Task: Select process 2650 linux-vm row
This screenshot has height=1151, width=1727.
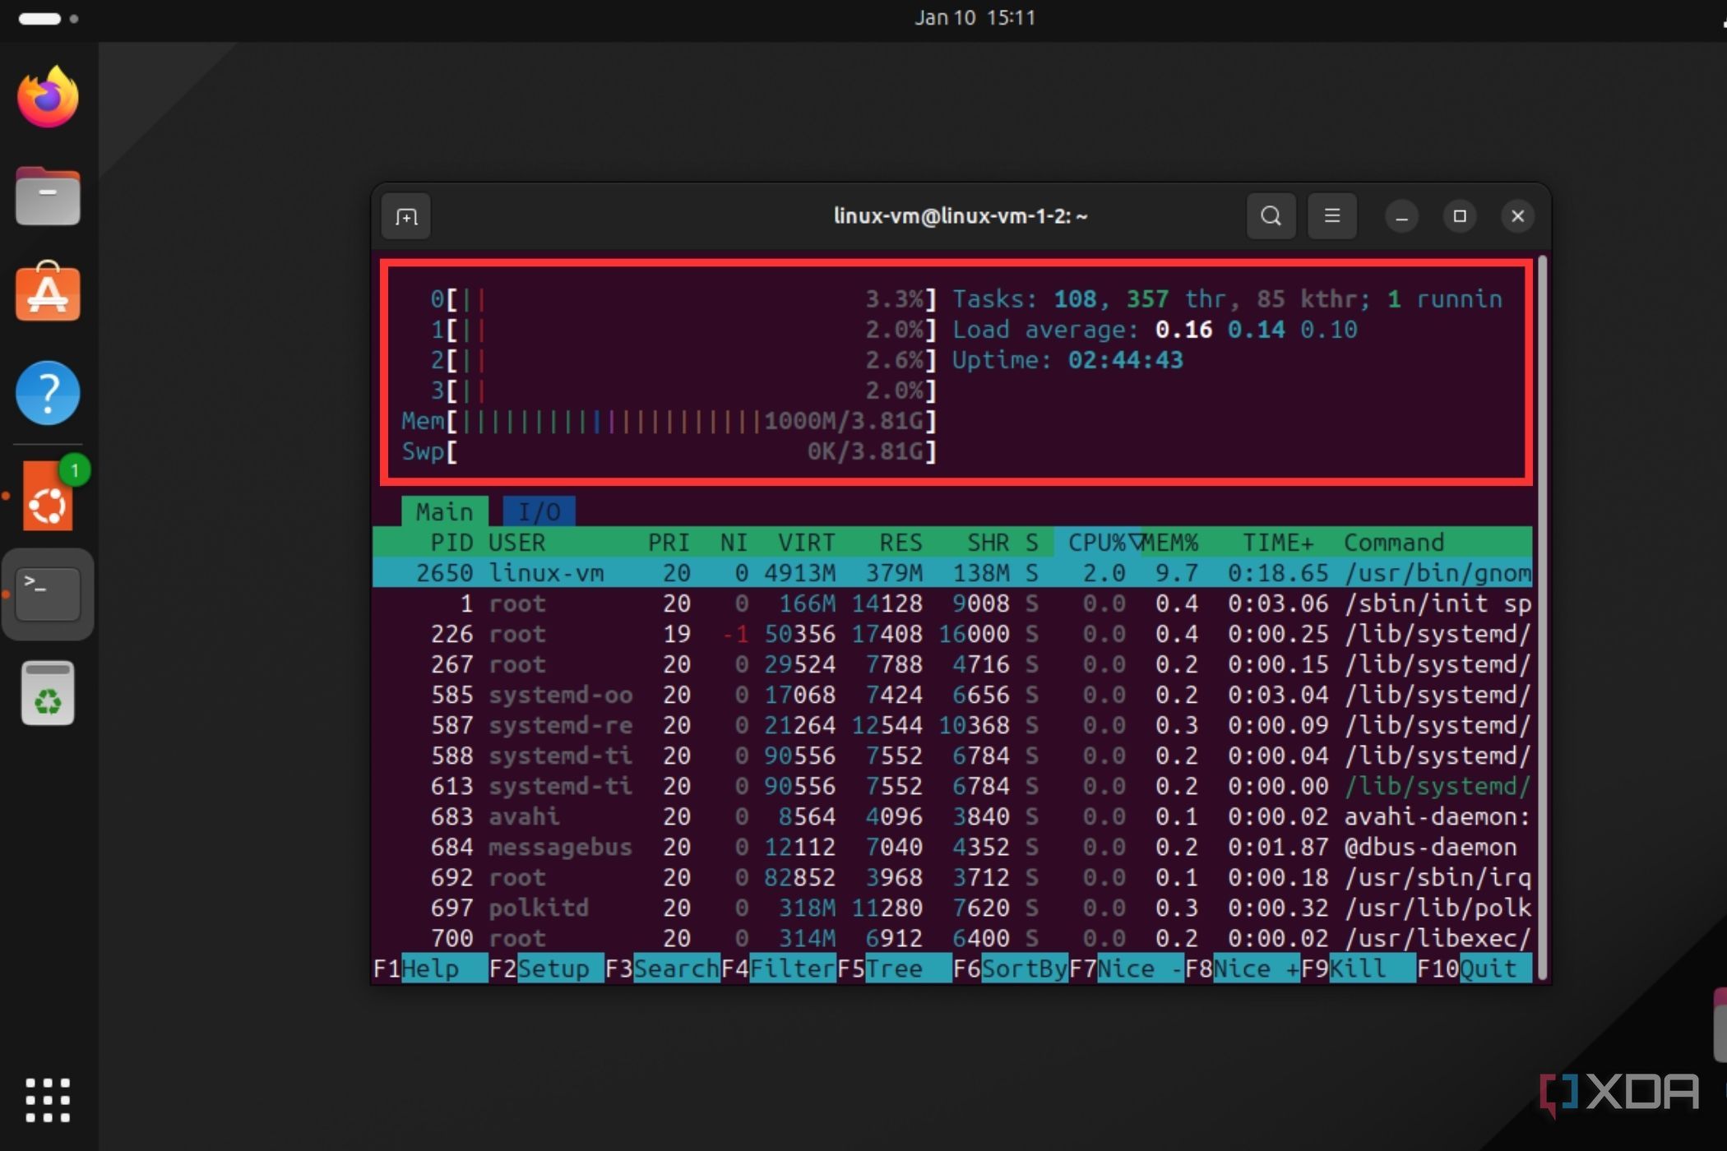Action: [952, 573]
